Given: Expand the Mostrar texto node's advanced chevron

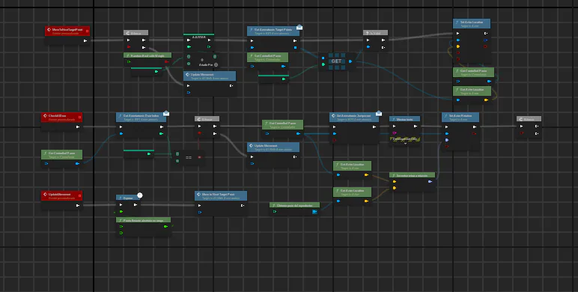Looking at the screenshot, I should (405, 144).
